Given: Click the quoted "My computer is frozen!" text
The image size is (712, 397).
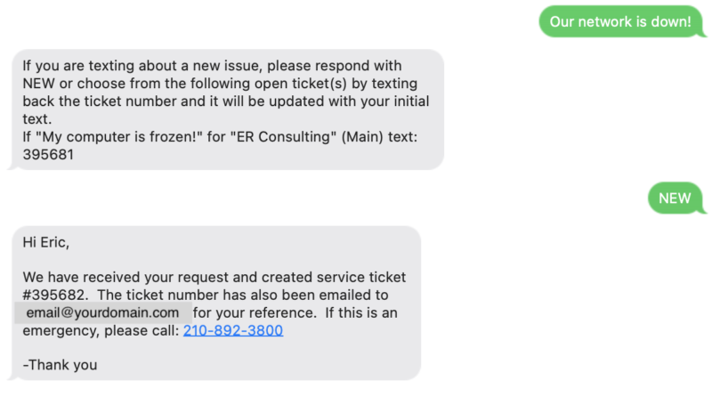Looking at the screenshot, I should (119, 137).
